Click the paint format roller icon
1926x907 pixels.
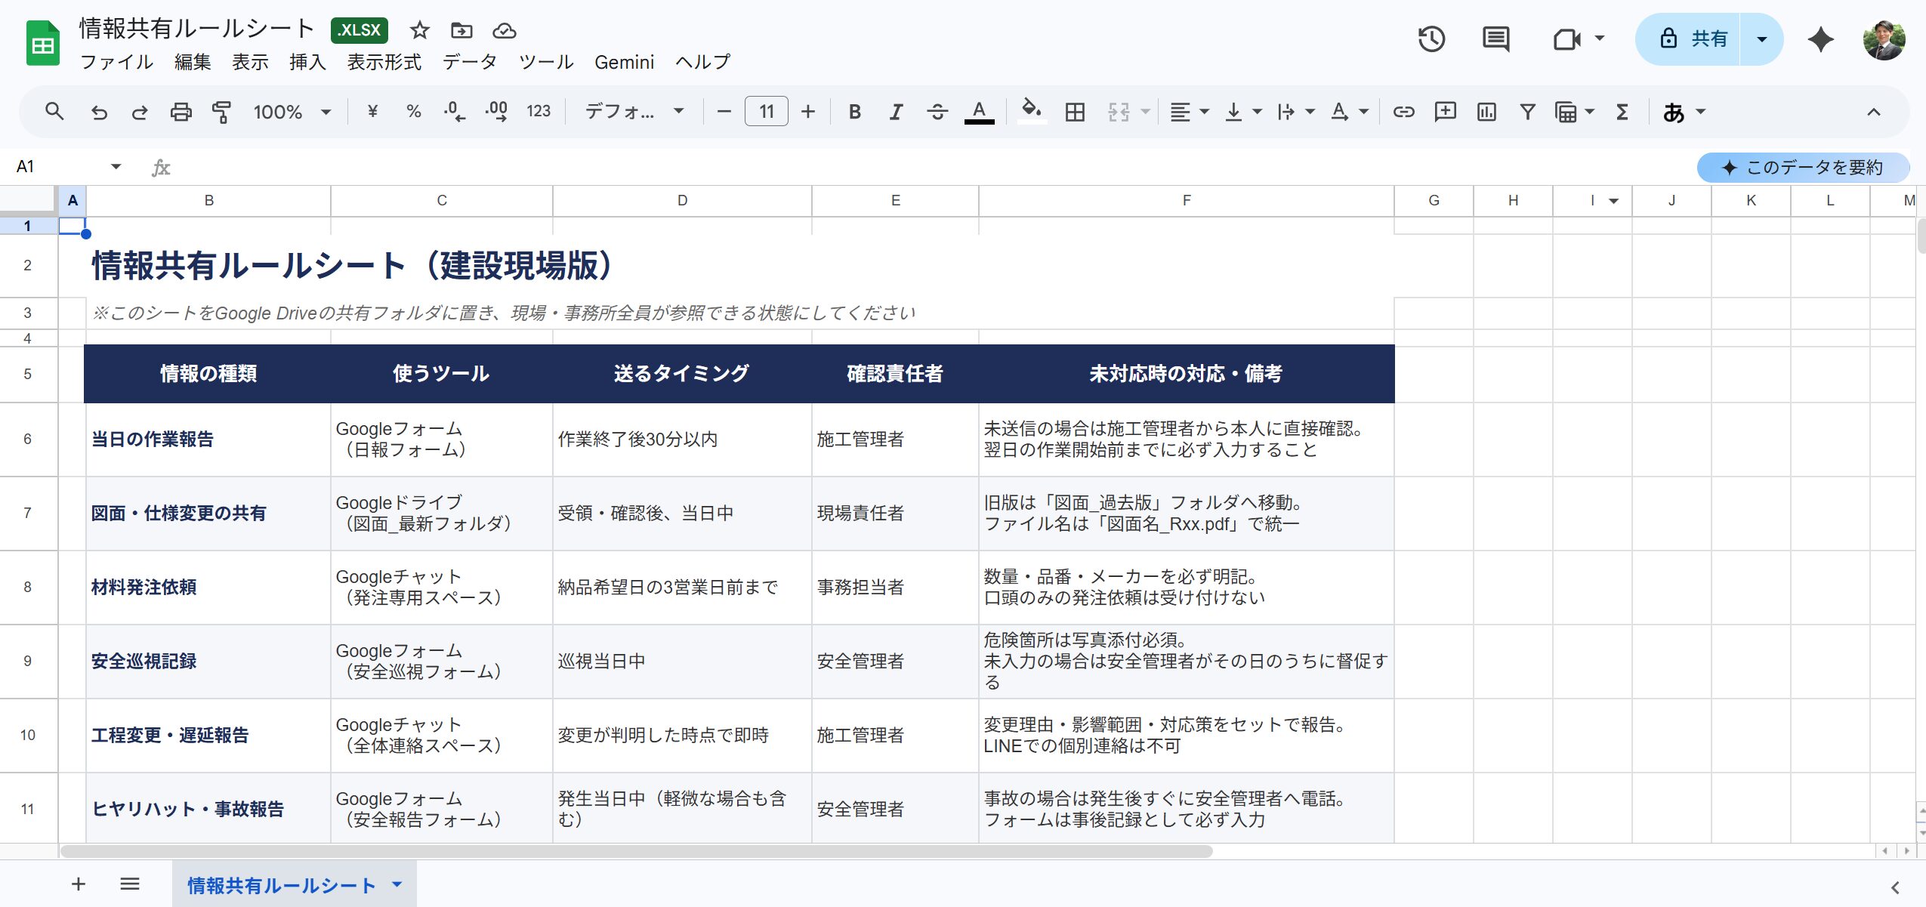point(221,112)
